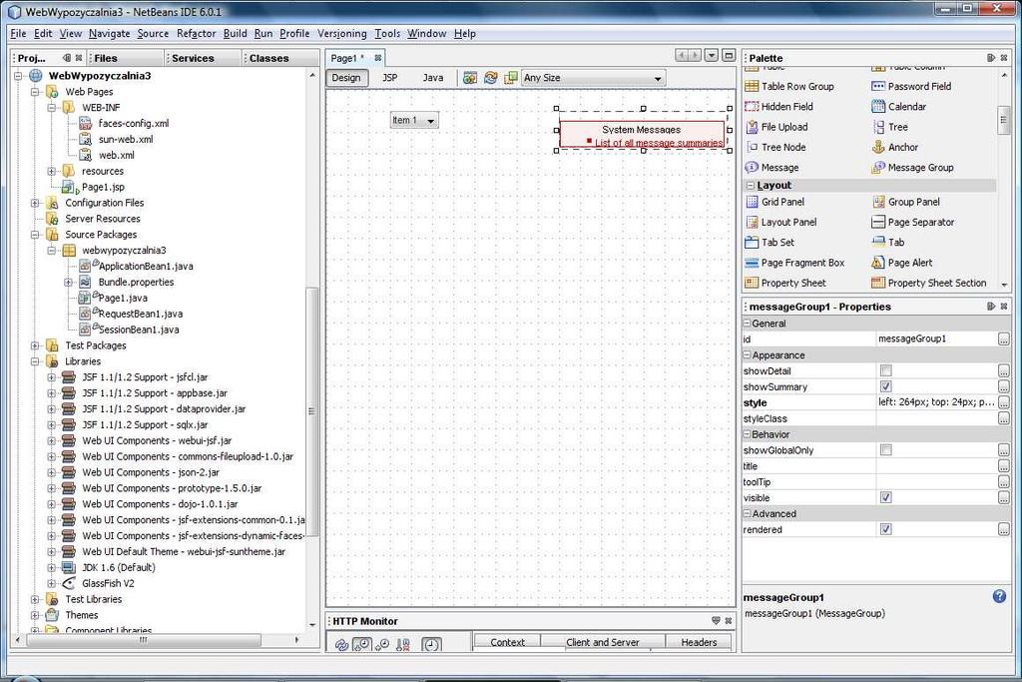Click the first HTTP Monitor reload icon

[x=341, y=644]
